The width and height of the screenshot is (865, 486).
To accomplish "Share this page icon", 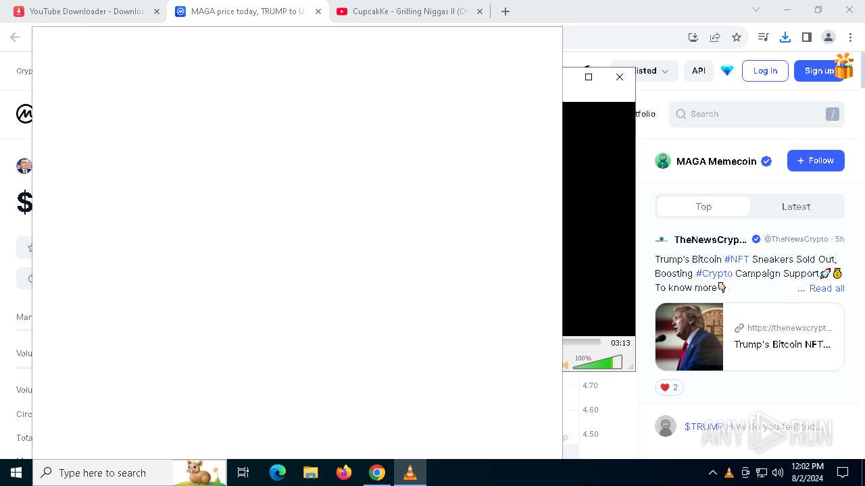I will click(x=714, y=37).
